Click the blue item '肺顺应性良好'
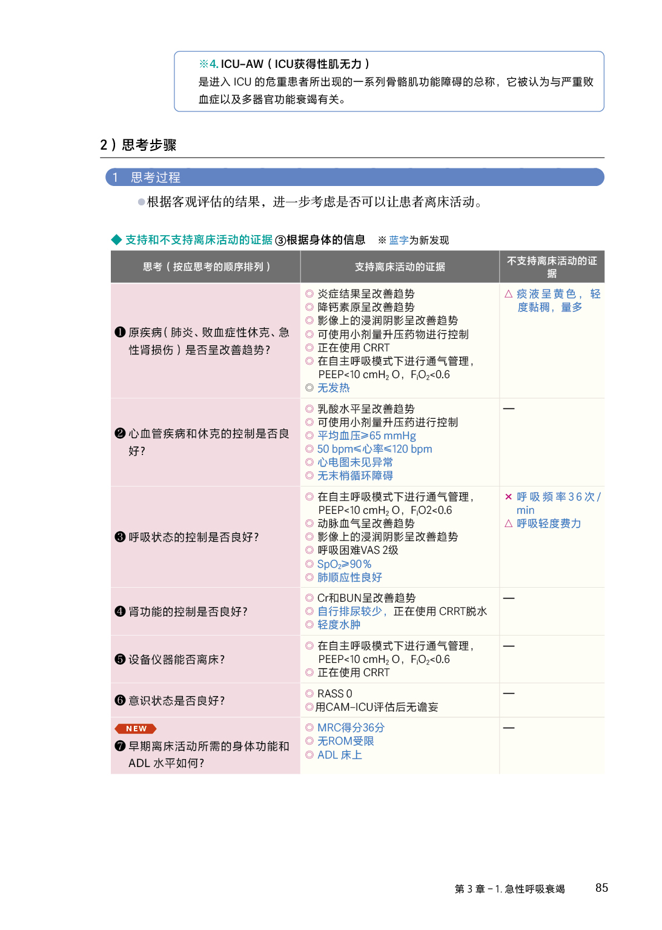This screenshot has width=662, height=930. coord(349,577)
